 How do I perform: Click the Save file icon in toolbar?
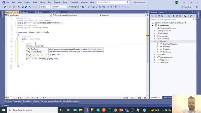(22, 7)
